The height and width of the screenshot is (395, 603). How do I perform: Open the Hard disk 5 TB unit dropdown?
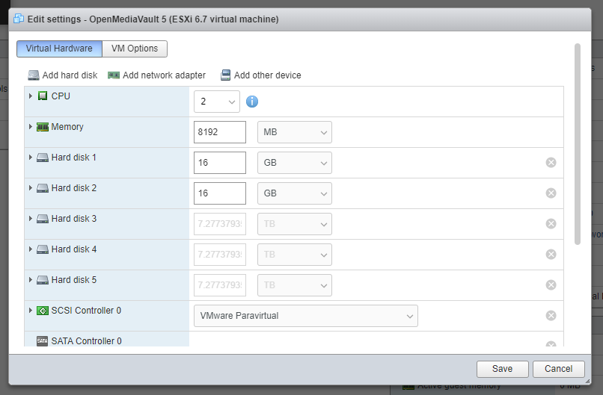coord(295,285)
